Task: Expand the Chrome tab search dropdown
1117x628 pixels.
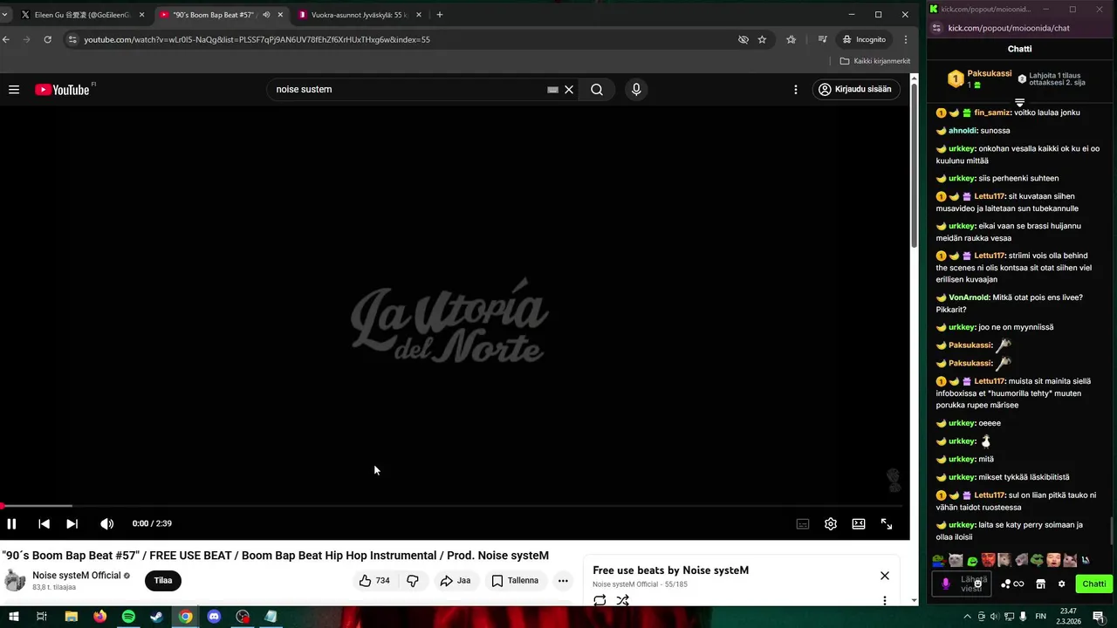Action: [5, 15]
